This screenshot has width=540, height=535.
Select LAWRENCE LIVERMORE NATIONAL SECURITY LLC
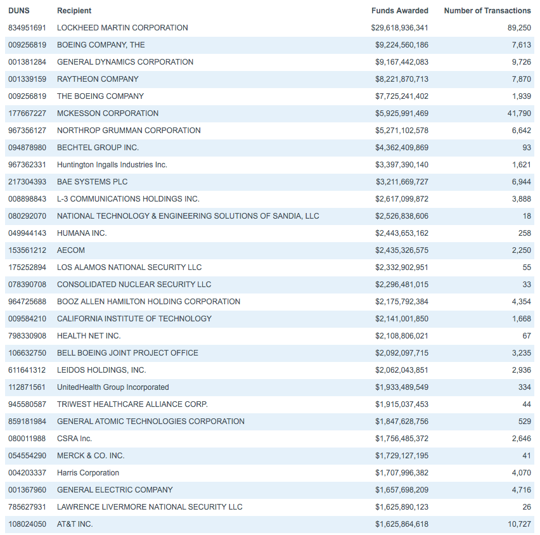pos(150,507)
